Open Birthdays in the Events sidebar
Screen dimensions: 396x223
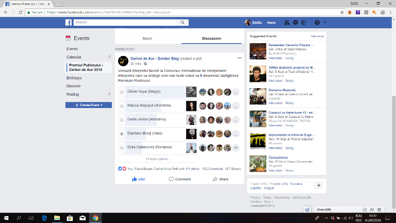pos(74,78)
